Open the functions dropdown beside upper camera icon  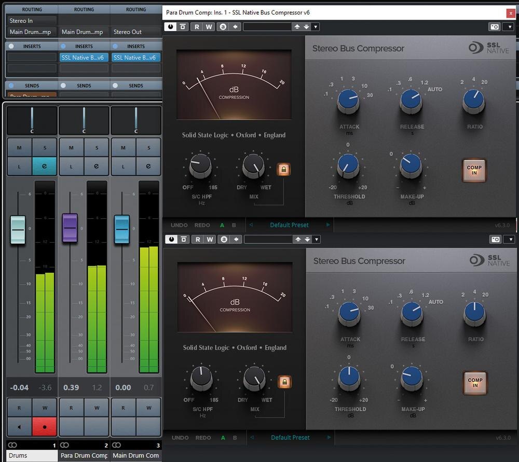pyautogui.click(x=510, y=27)
